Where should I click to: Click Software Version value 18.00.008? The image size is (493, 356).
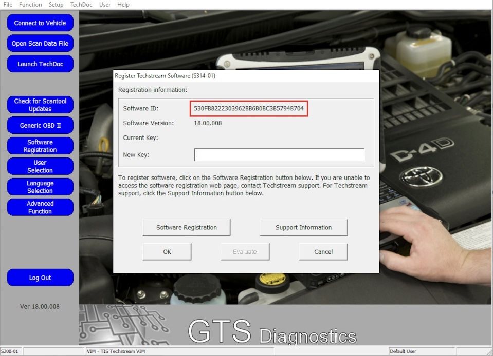pyautogui.click(x=208, y=123)
